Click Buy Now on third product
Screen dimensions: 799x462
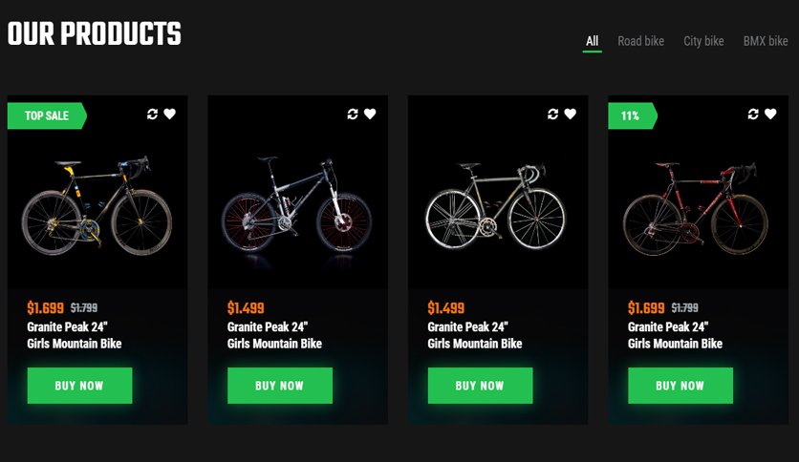coord(480,386)
